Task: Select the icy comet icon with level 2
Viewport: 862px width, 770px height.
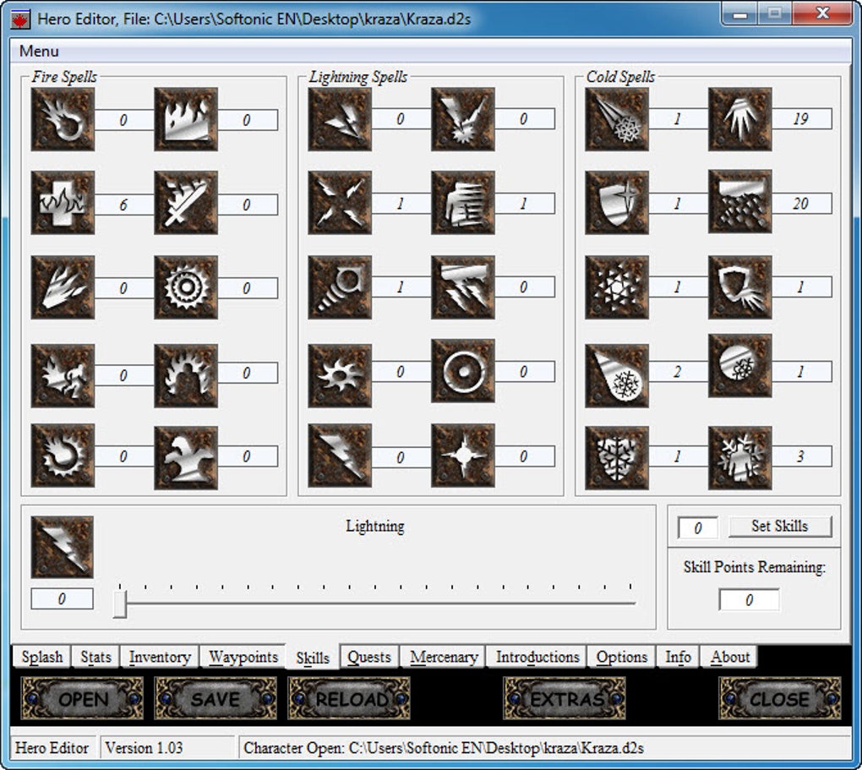Action: point(617,375)
